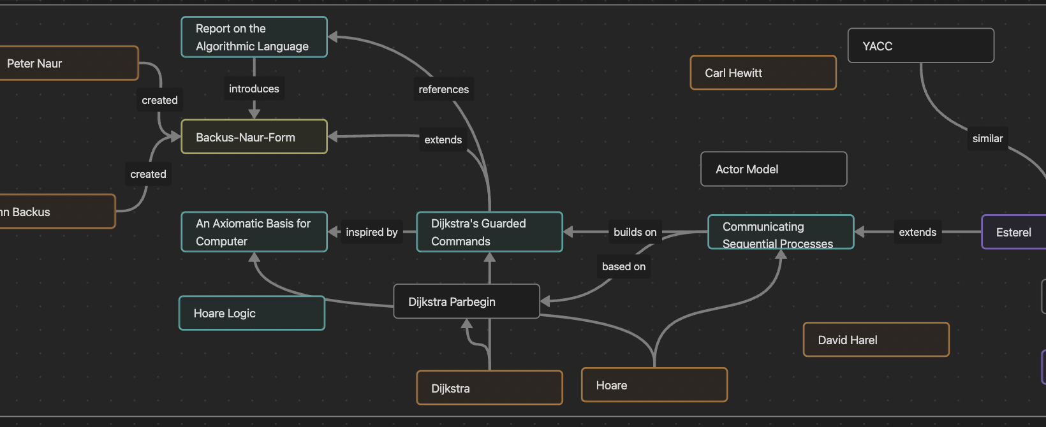1046x427 pixels.
Task: Select the YACC node
Action: coord(920,46)
